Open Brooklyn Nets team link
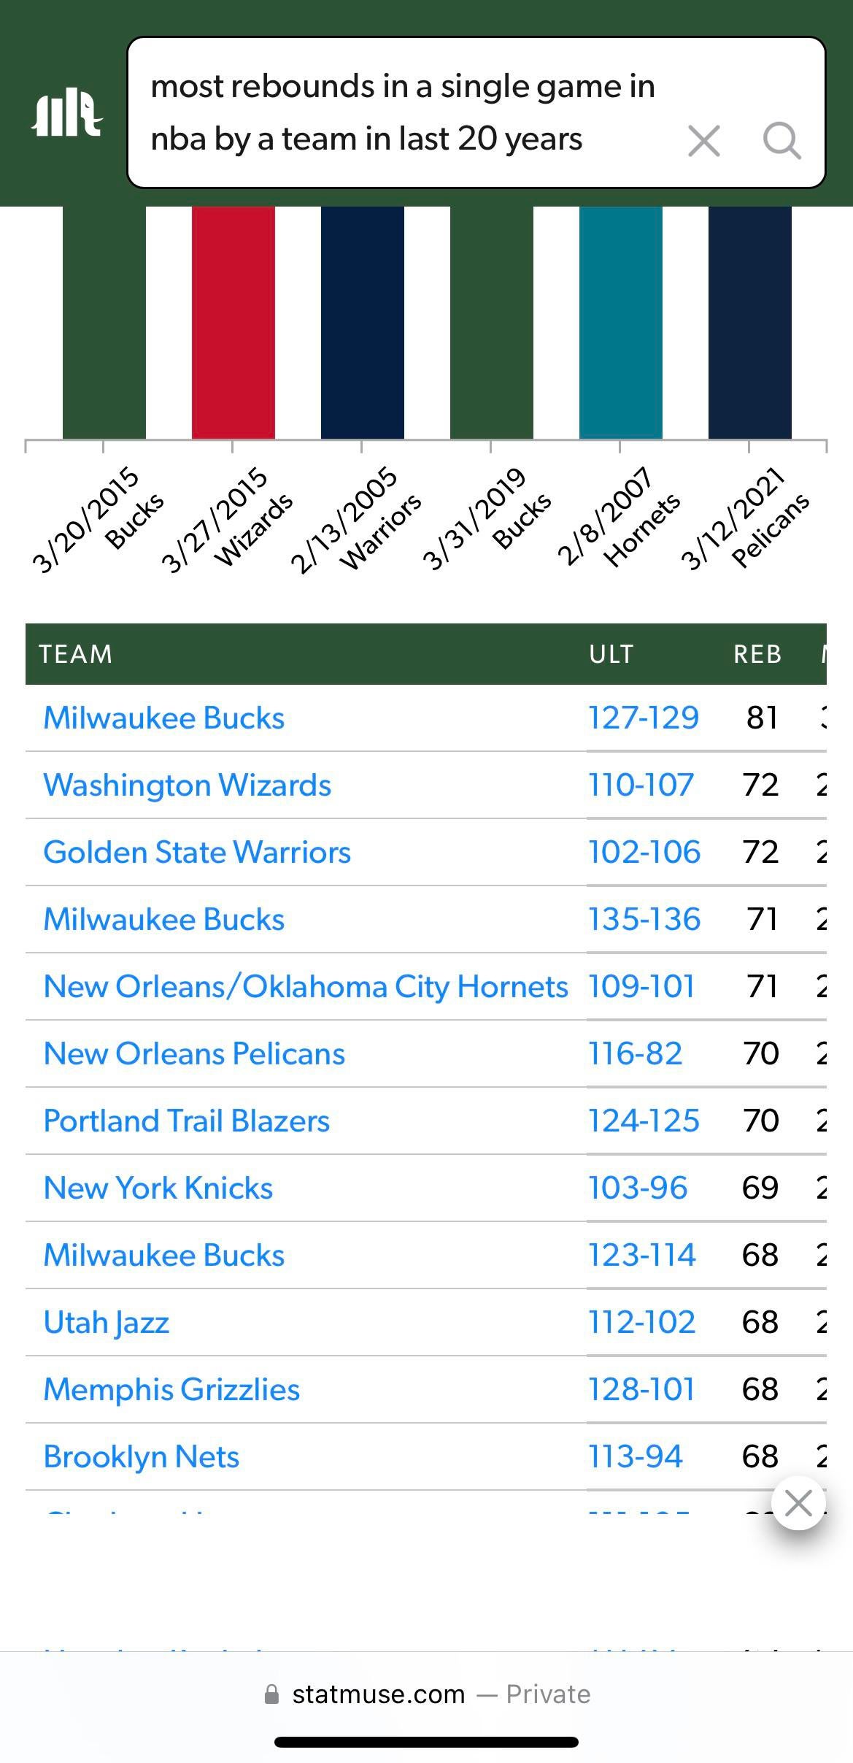The width and height of the screenshot is (853, 1763). [x=141, y=1457]
